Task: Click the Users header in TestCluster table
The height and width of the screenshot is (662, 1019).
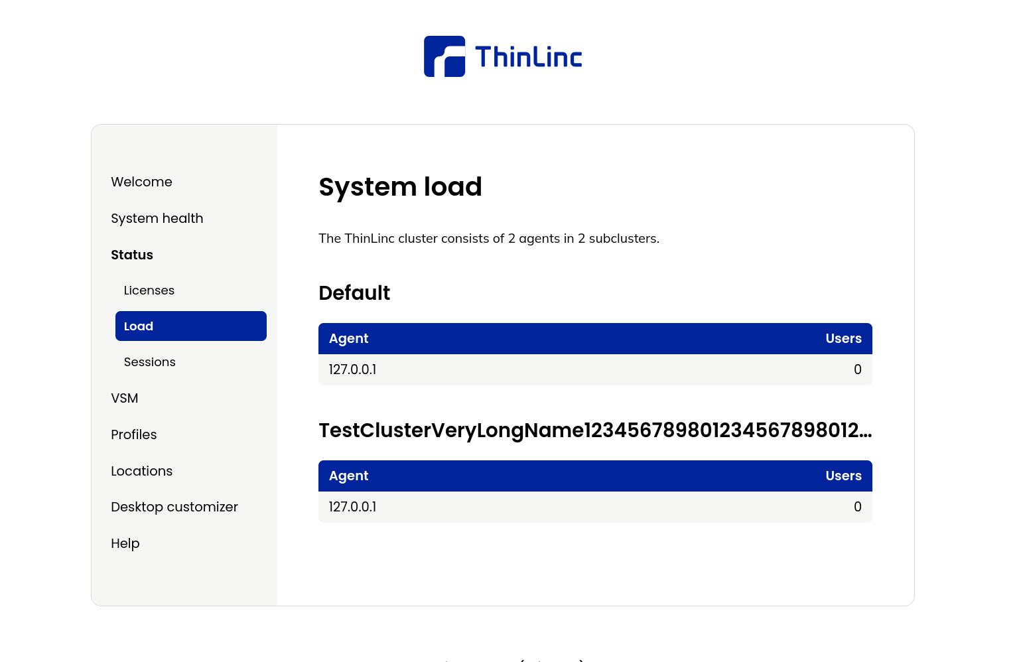Action: click(843, 476)
